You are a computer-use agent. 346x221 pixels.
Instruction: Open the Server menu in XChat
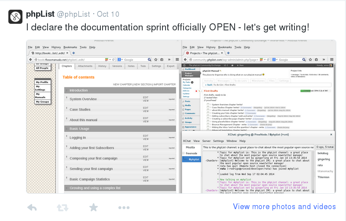click(x=206, y=141)
